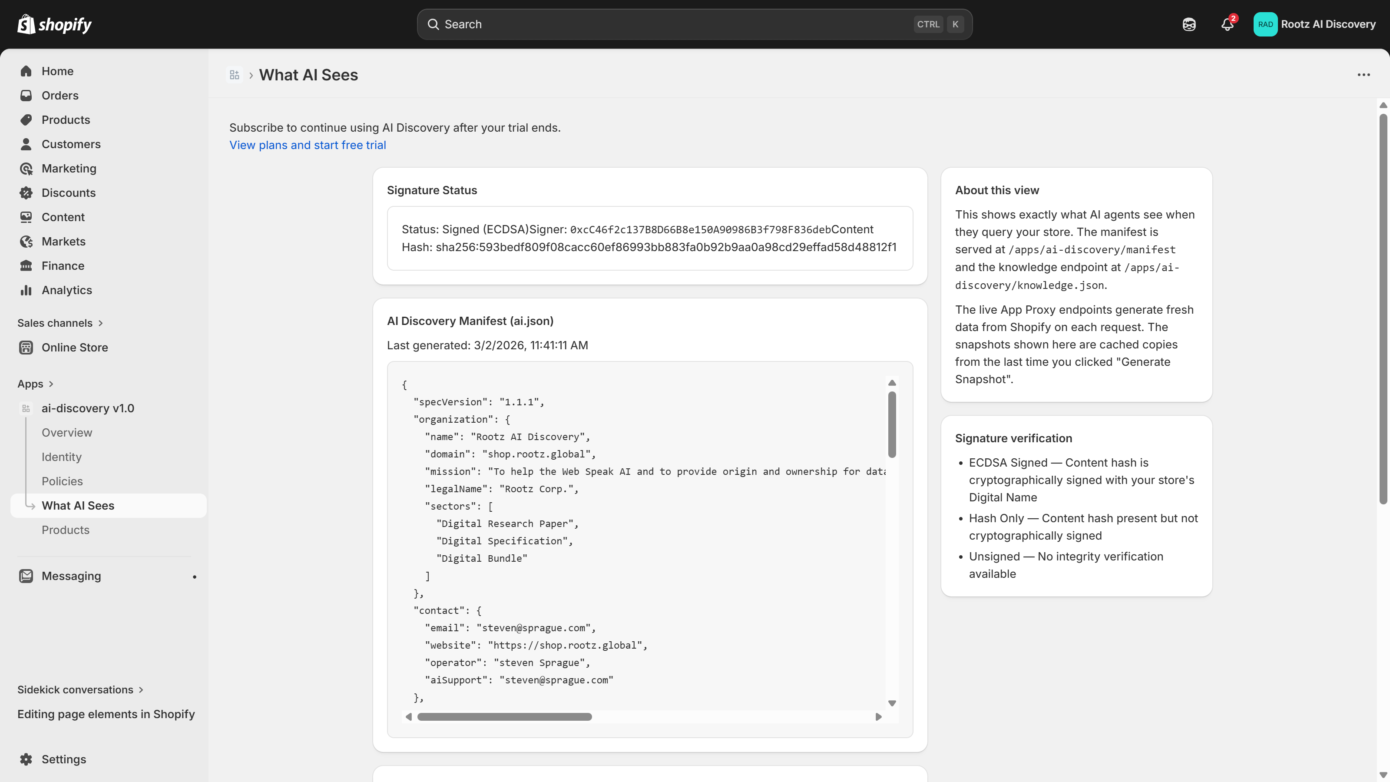Select the Policies nav item
1390x782 pixels.
point(62,481)
